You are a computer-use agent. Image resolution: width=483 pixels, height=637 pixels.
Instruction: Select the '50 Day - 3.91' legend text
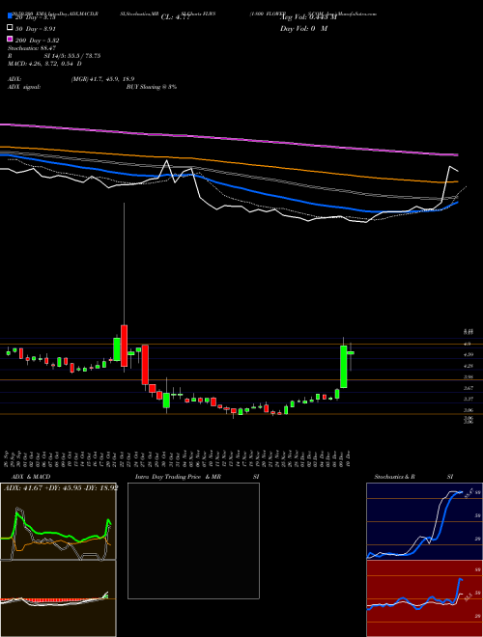tap(35, 28)
